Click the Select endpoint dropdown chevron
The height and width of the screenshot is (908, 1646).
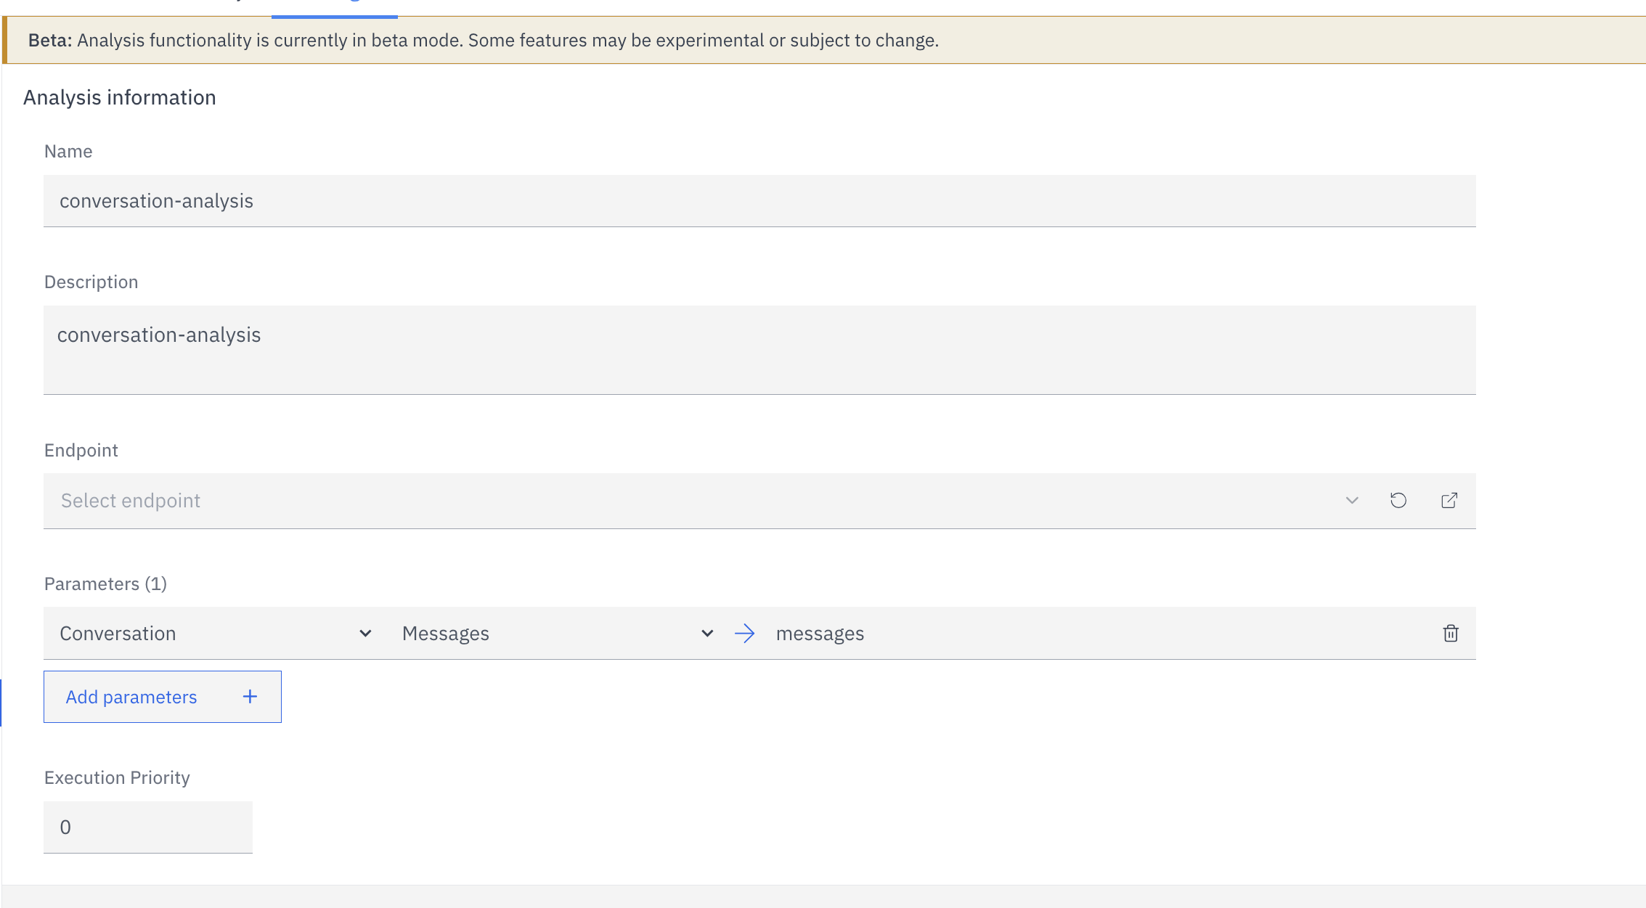click(x=1351, y=500)
